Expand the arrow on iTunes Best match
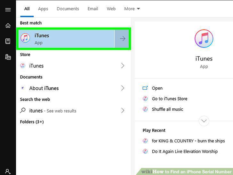This screenshot has width=233, height=175. (x=122, y=39)
